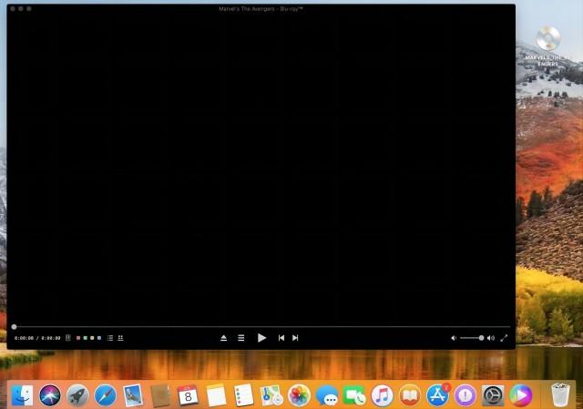Enter full screen using the expand arrows icon

504,338
